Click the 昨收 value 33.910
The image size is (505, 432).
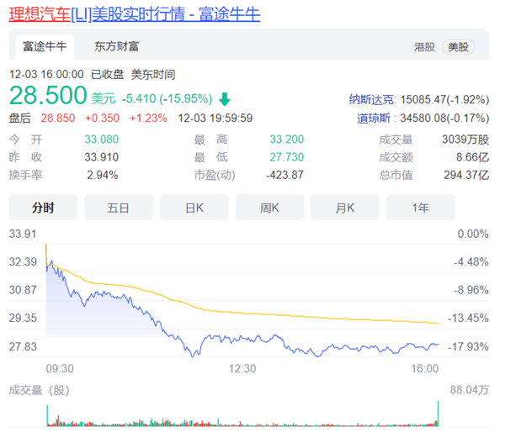click(x=102, y=157)
